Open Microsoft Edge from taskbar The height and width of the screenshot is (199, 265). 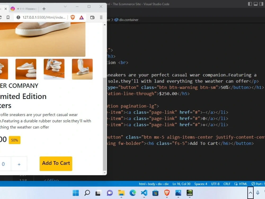point(133,193)
